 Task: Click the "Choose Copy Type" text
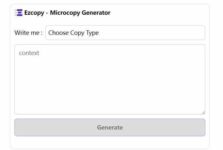(74, 33)
